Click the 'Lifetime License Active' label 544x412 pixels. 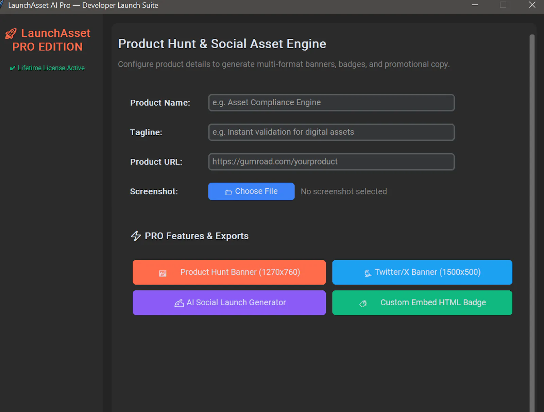click(x=51, y=68)
